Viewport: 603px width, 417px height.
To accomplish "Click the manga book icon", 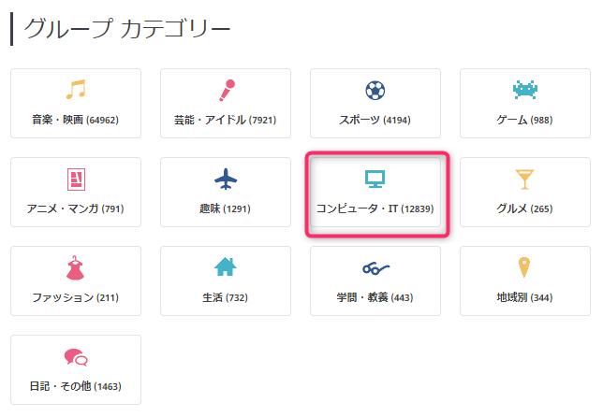I will click(x=76, y=179).
